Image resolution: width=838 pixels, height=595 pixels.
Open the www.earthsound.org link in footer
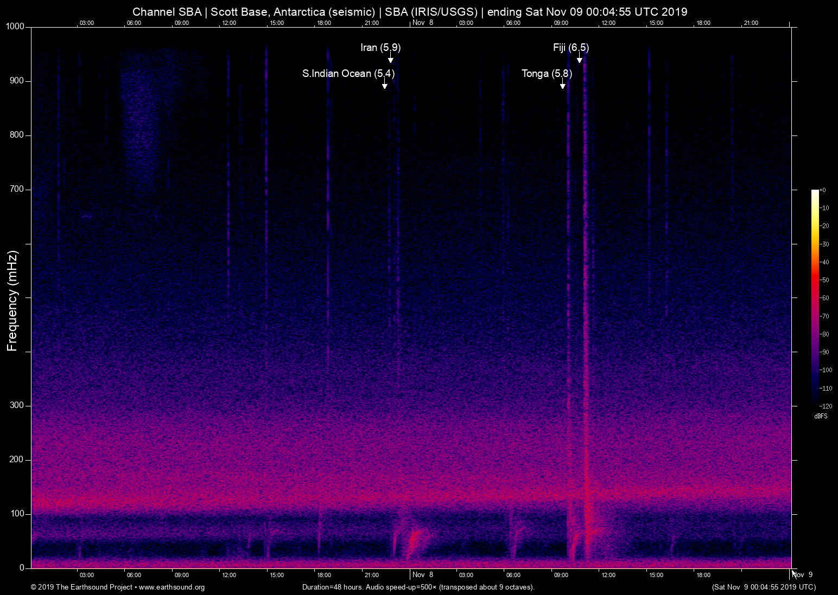tap(172, 587)
